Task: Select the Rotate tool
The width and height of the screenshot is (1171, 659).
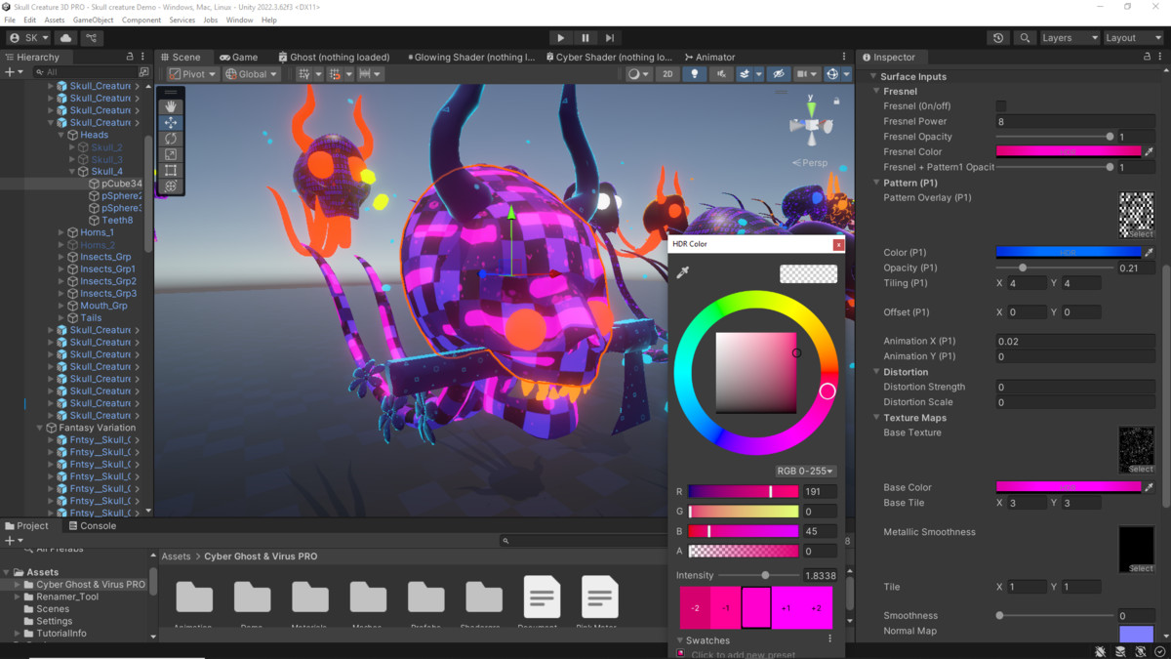Action: (171, 139)
